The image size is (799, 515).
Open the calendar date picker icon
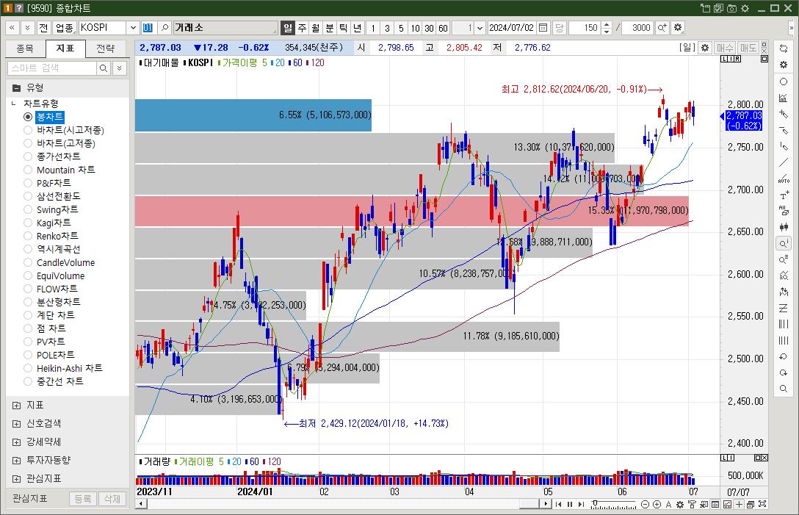coord(543,27)
